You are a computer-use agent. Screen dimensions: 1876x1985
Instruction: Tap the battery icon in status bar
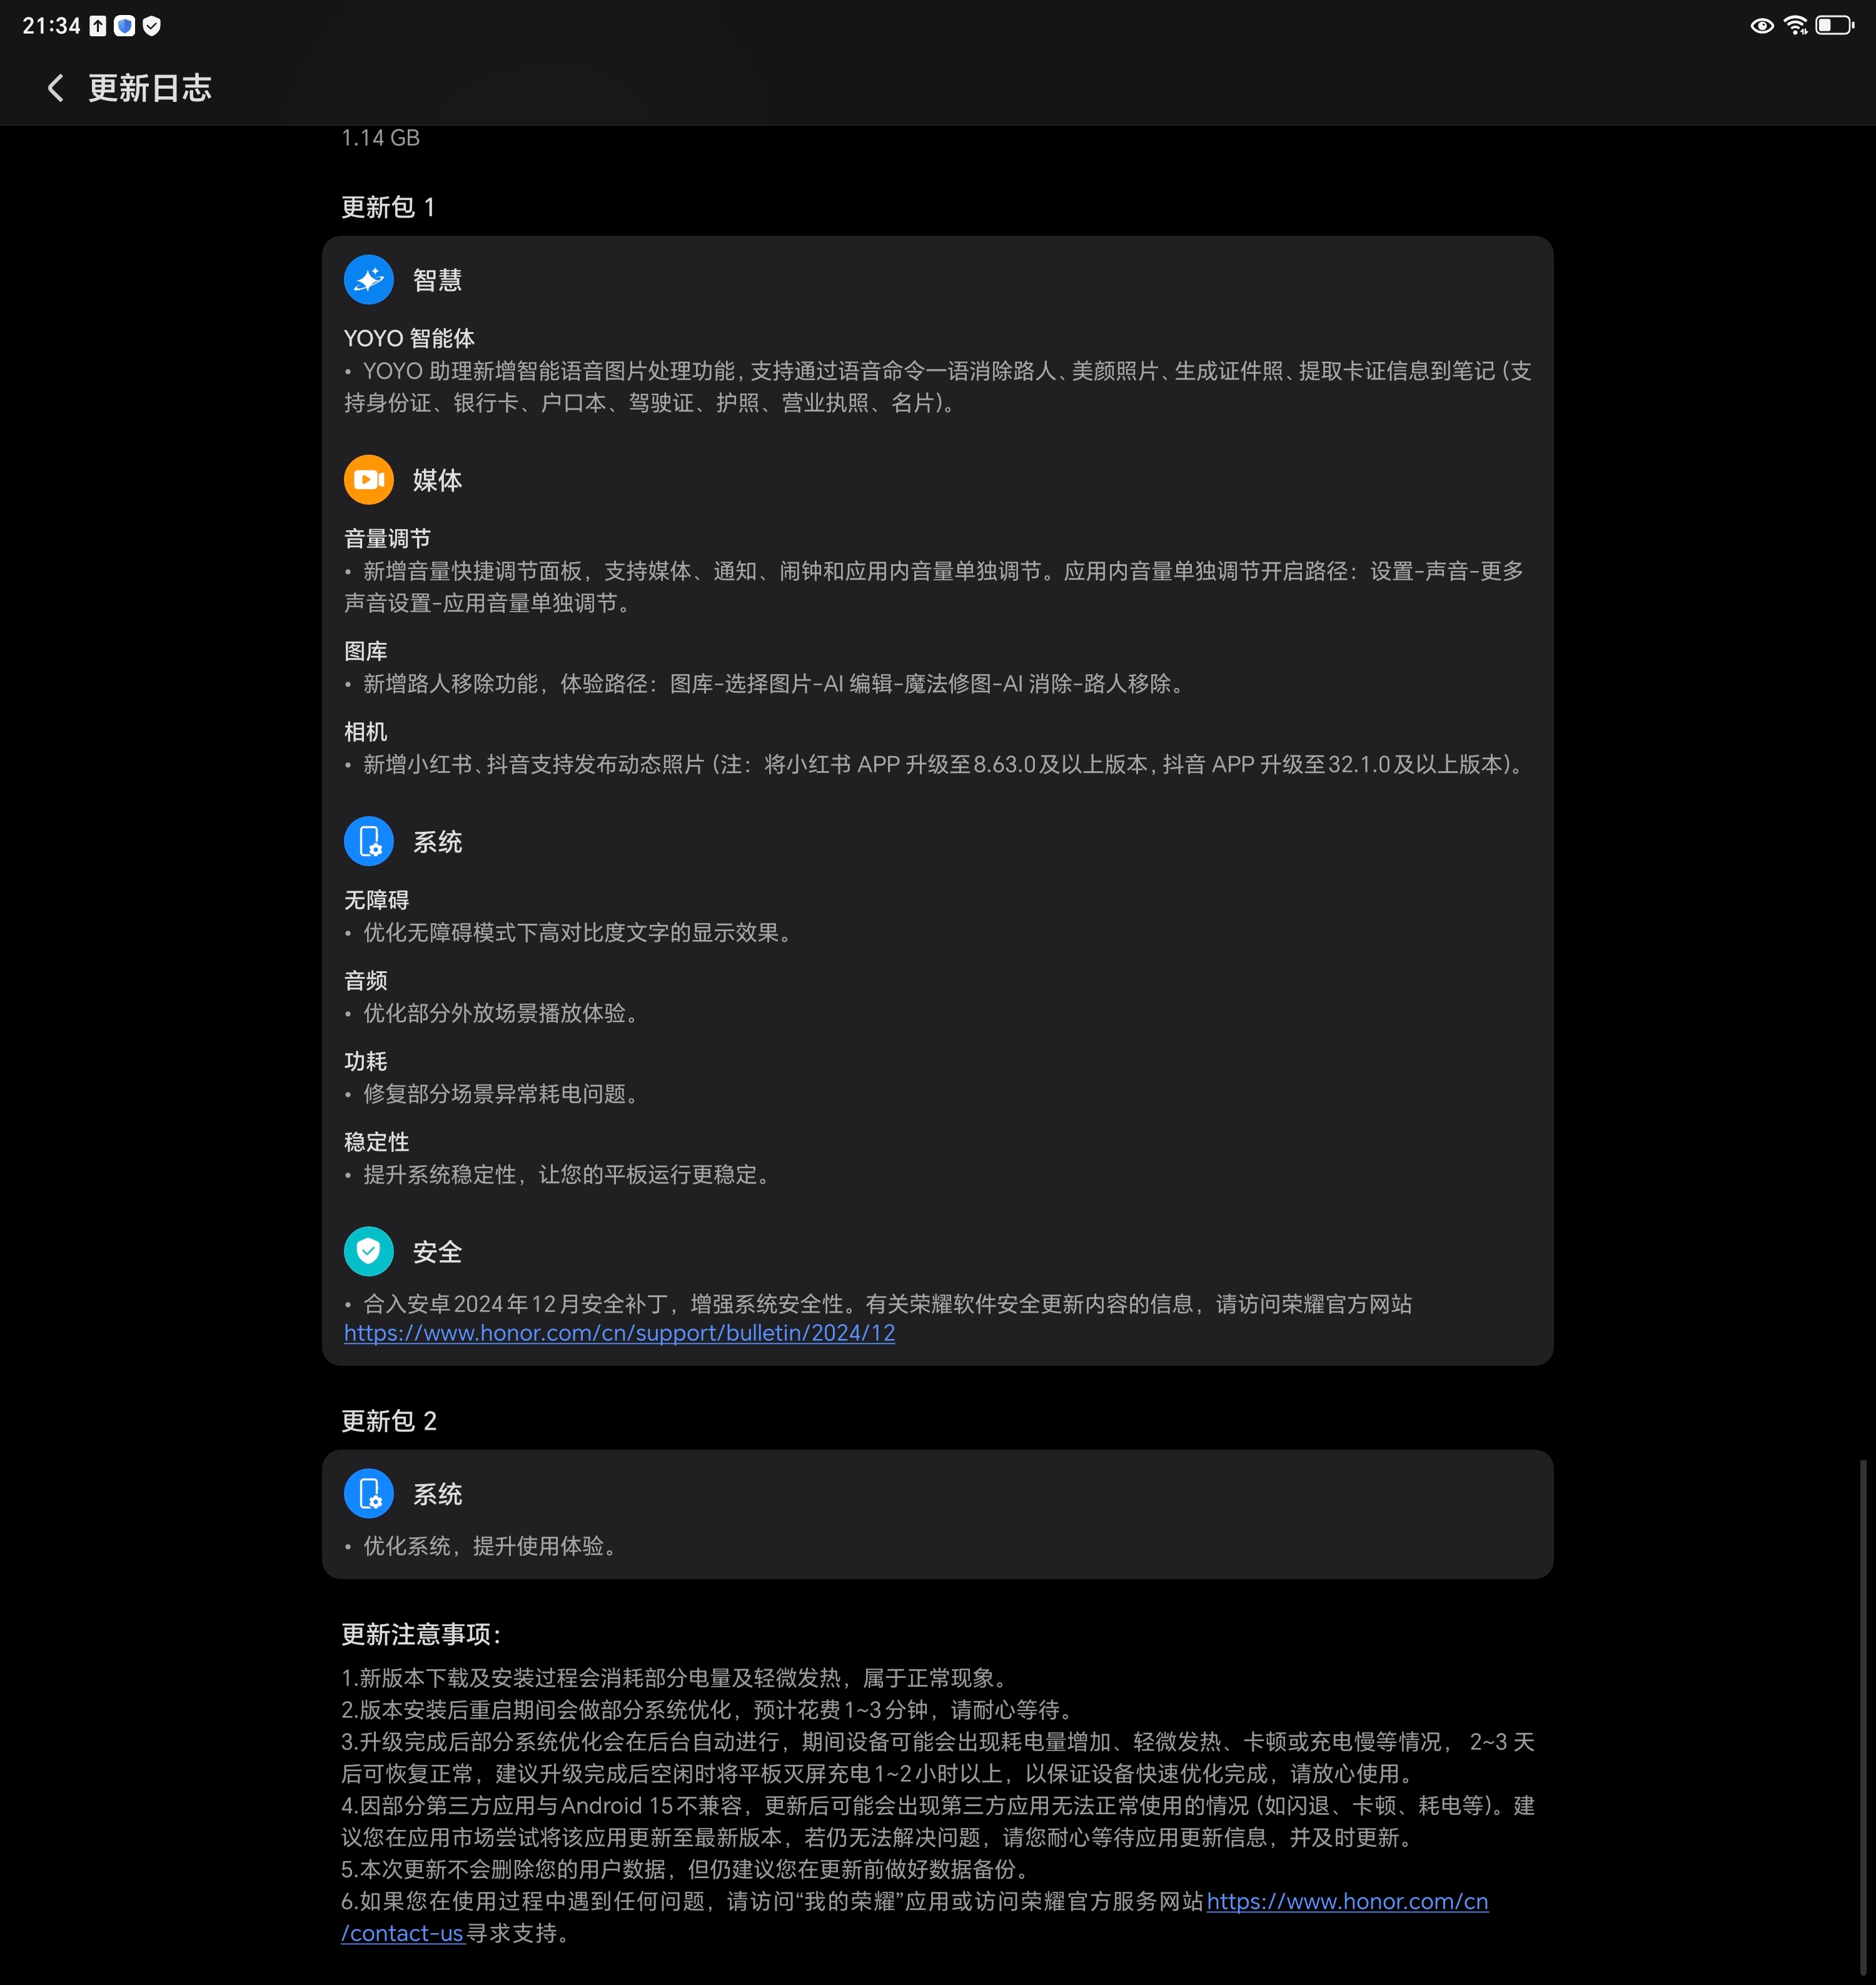point(1835,26)
